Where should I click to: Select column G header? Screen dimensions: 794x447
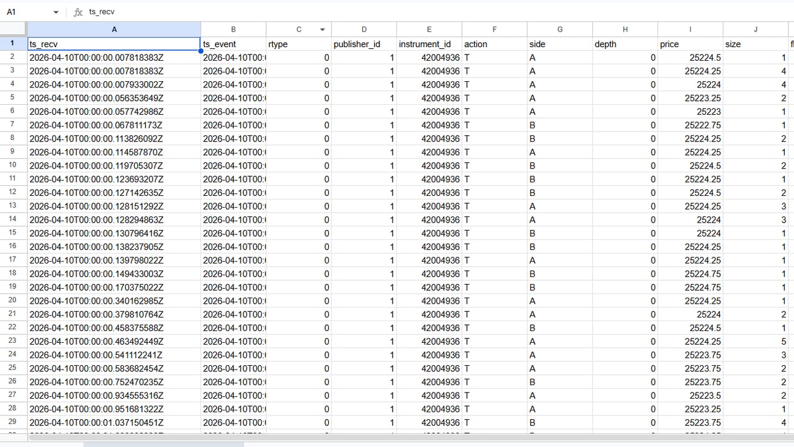point(560,29)
